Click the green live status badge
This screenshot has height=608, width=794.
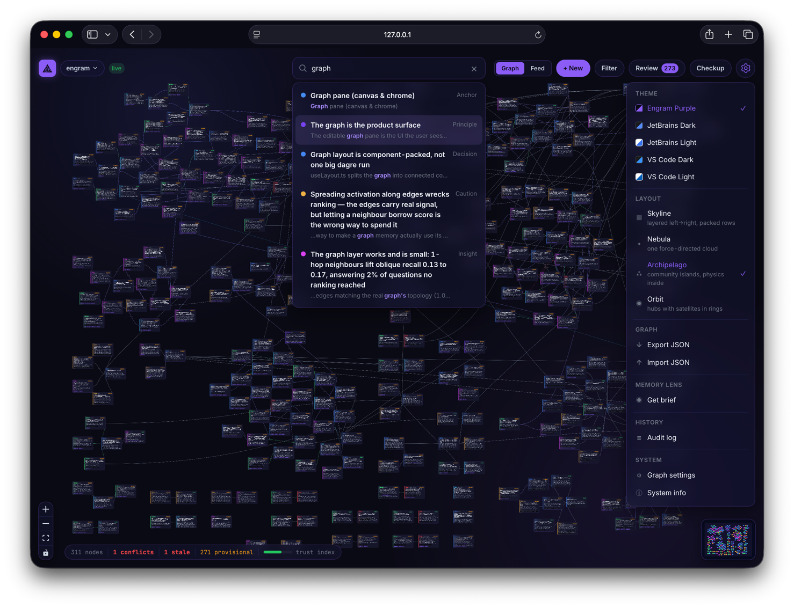(x=117, y=68)
